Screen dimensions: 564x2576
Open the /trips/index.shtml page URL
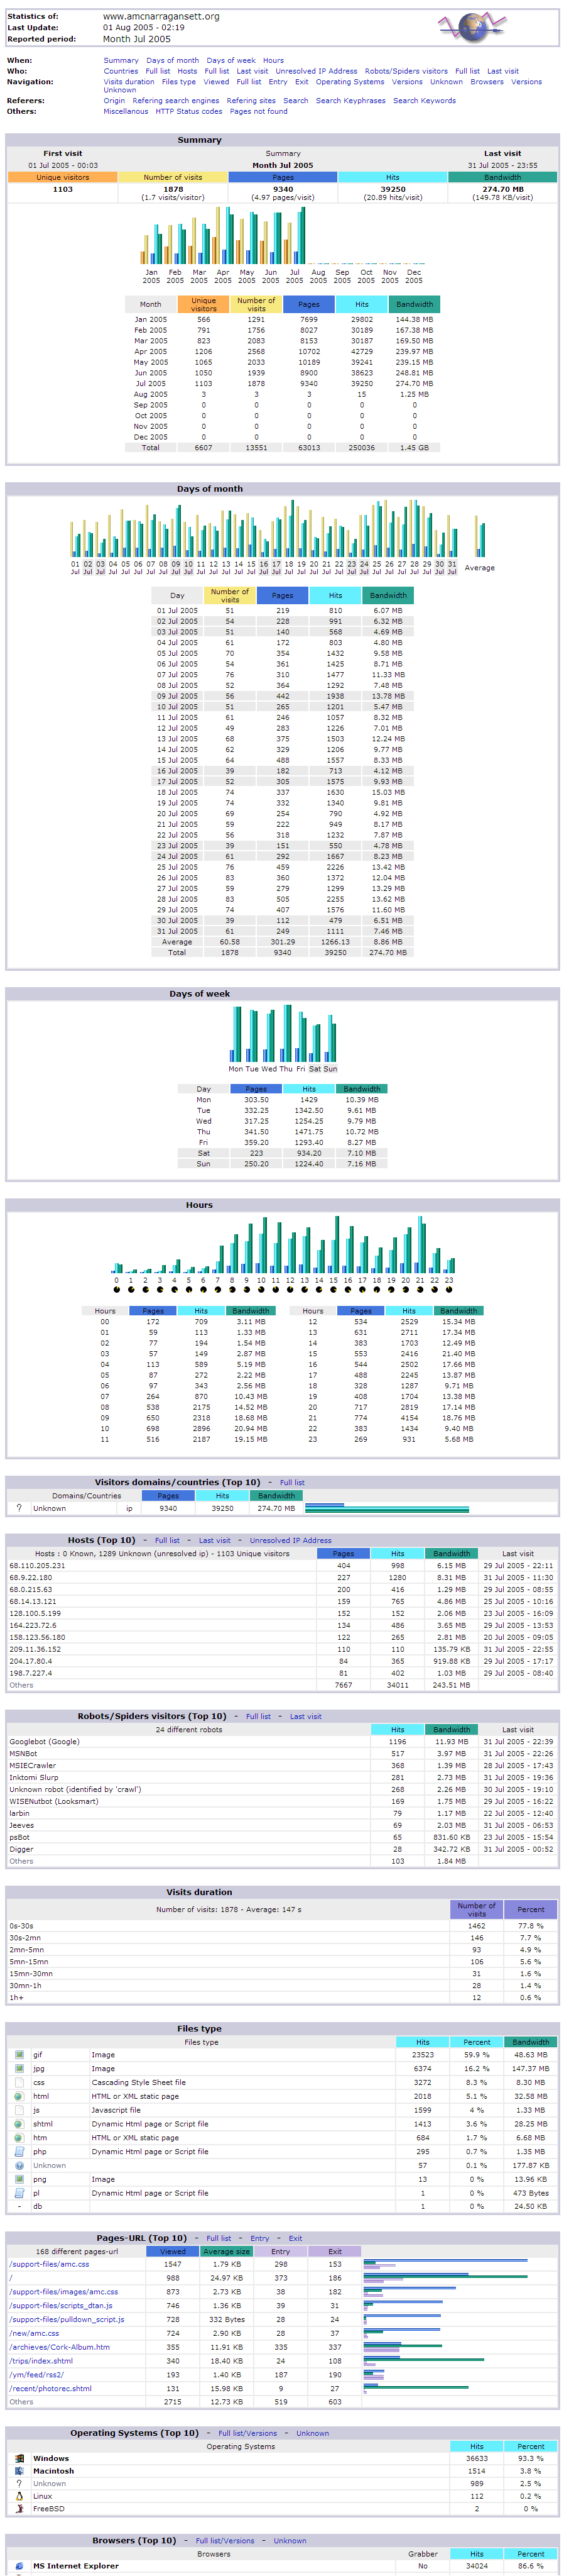coord(41,2361)
